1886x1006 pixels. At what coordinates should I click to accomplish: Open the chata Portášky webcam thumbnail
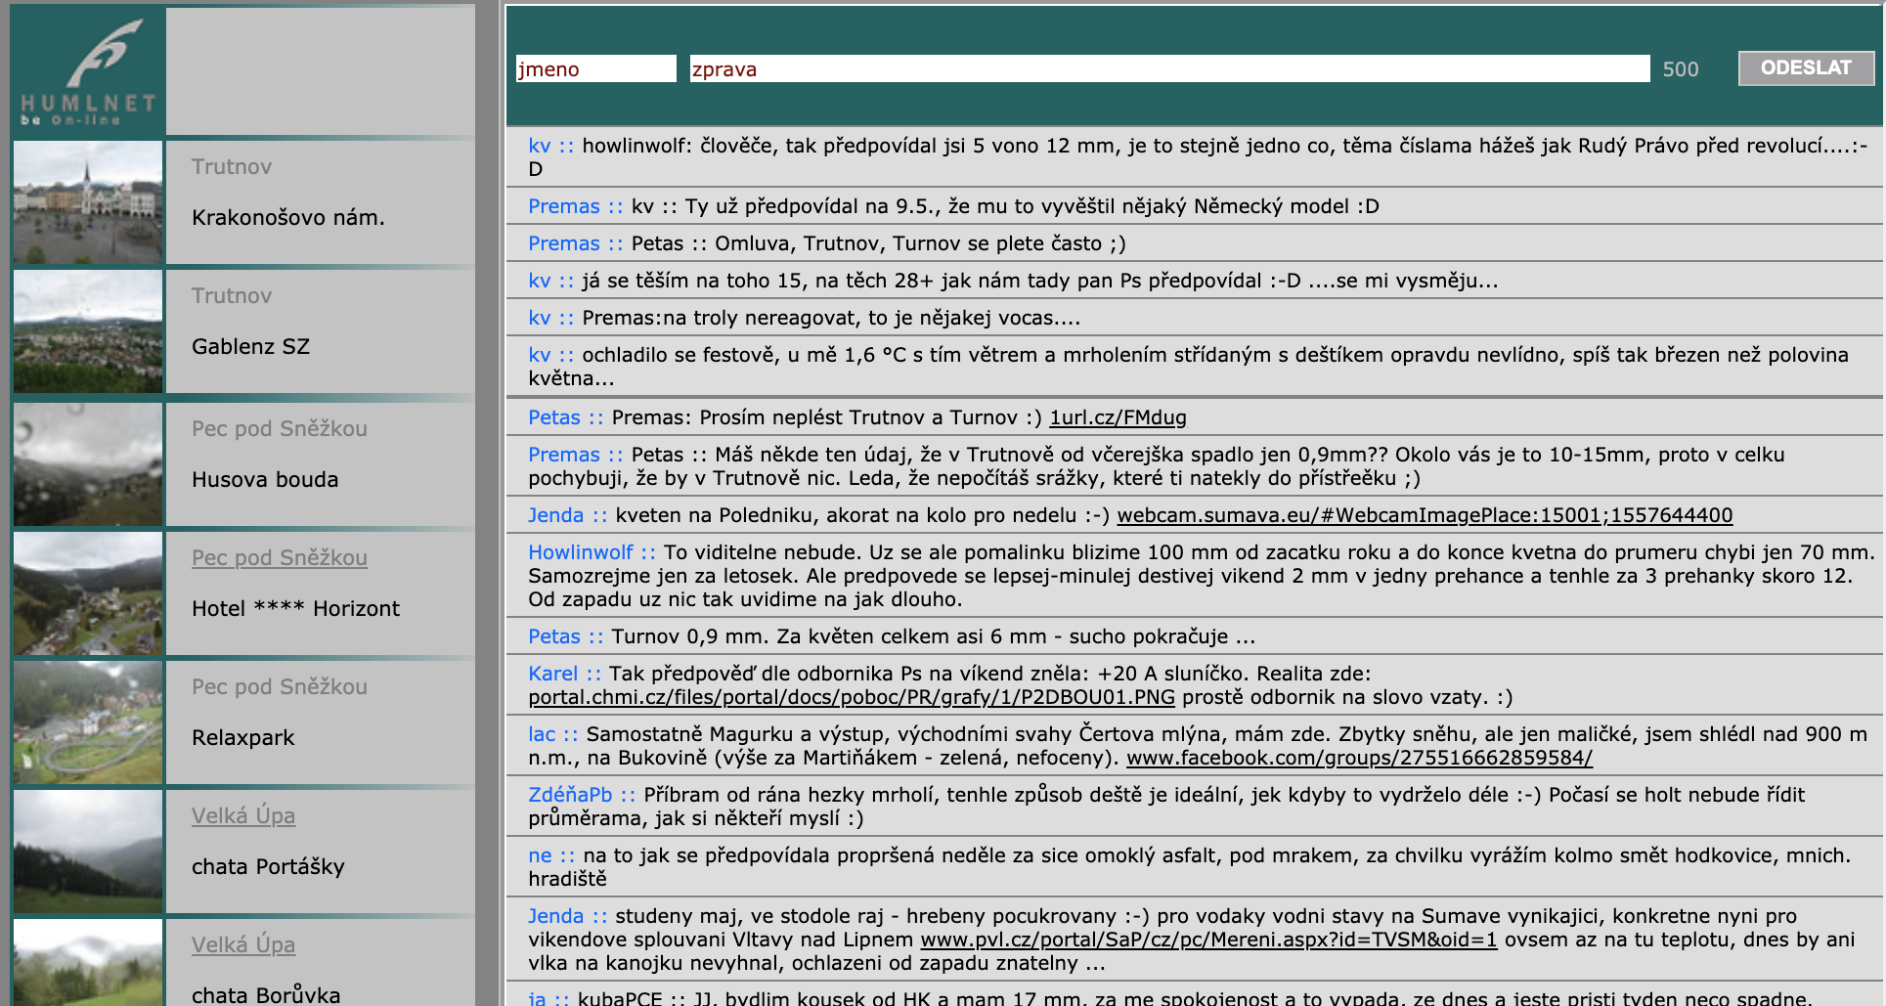tap(87, 851)
